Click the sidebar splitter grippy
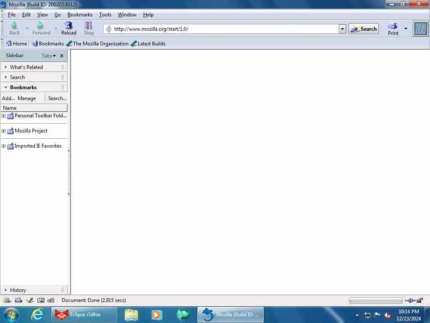Image resolution: width=430 pixels, height=323 pixels. coord(69,172)
